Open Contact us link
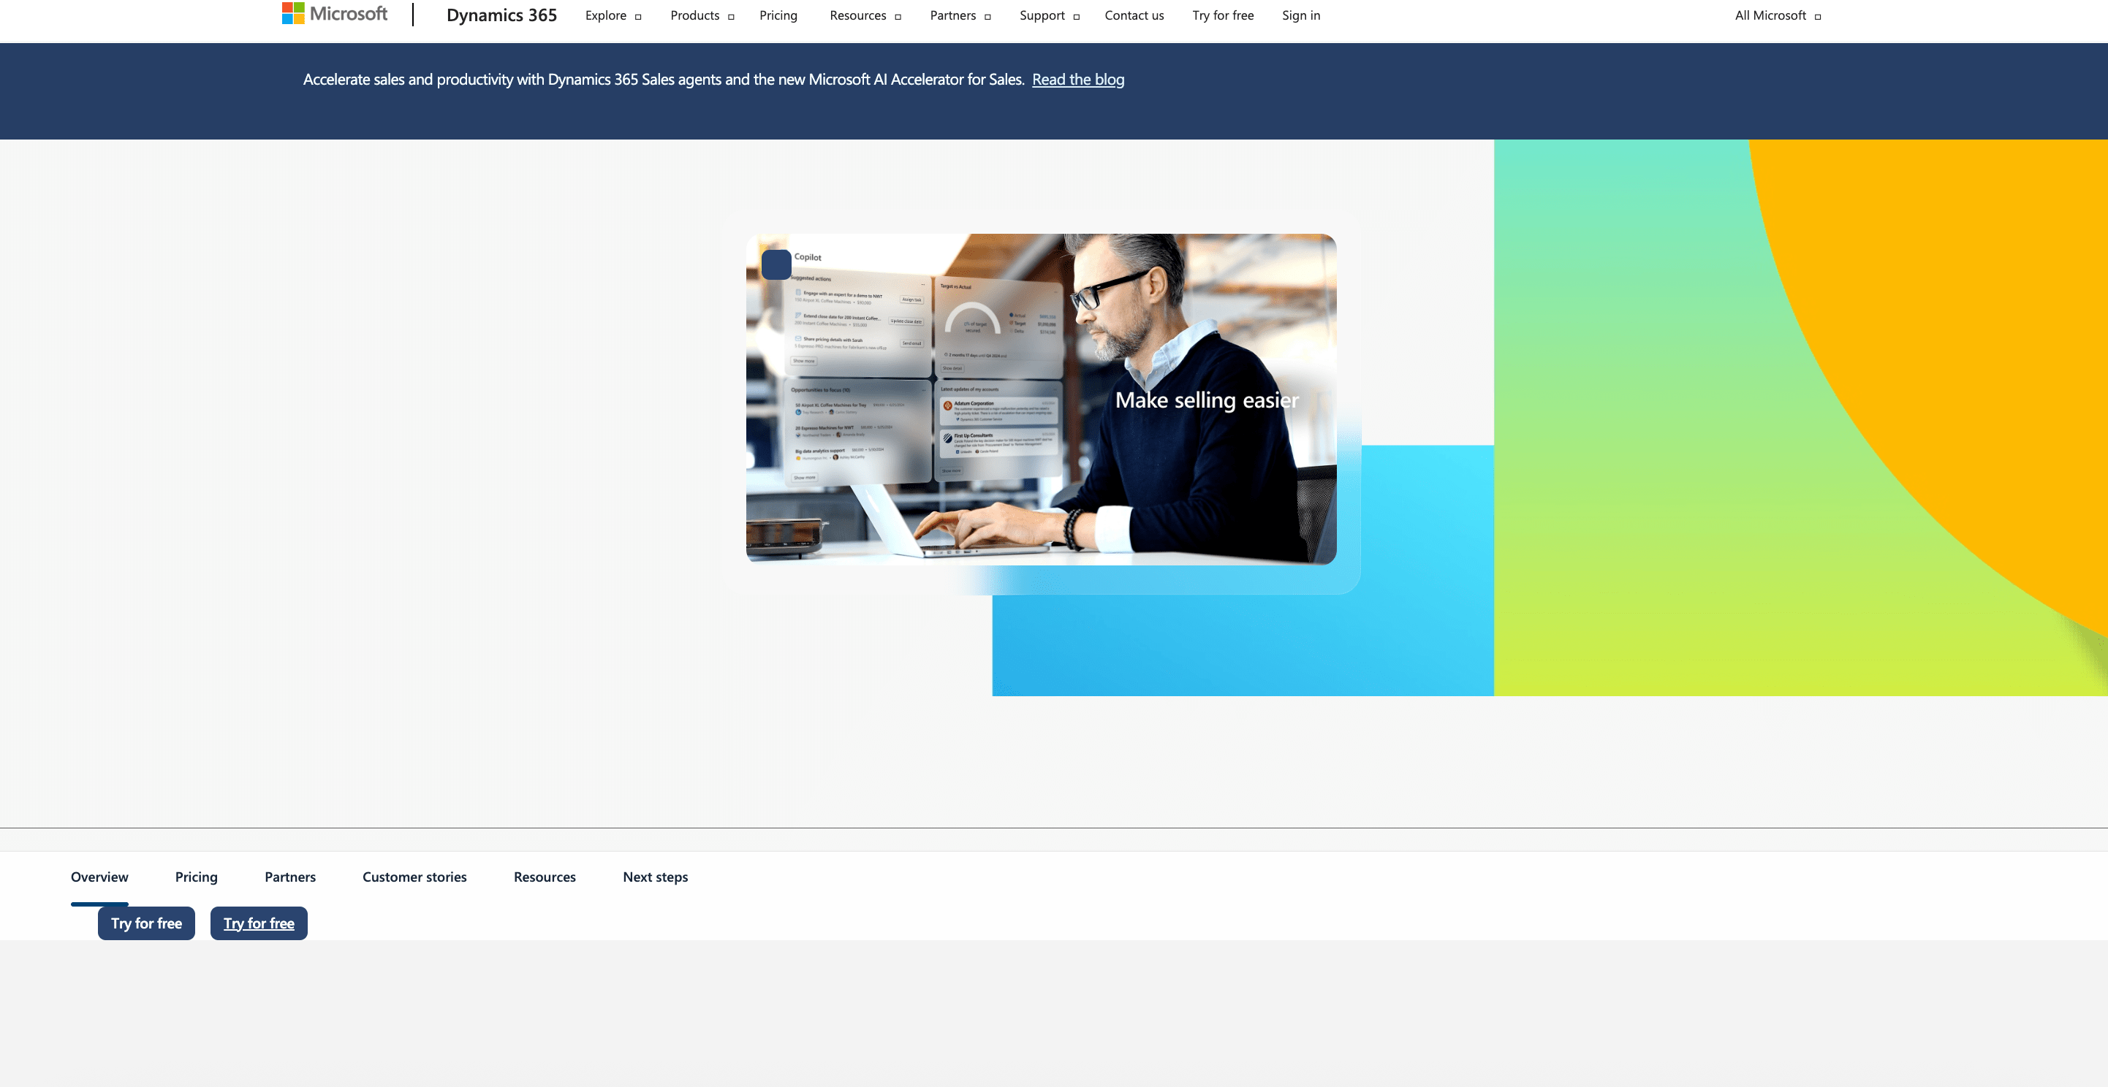 1134,15
